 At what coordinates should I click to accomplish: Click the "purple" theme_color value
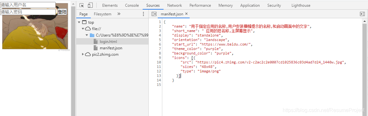[212, 49]
